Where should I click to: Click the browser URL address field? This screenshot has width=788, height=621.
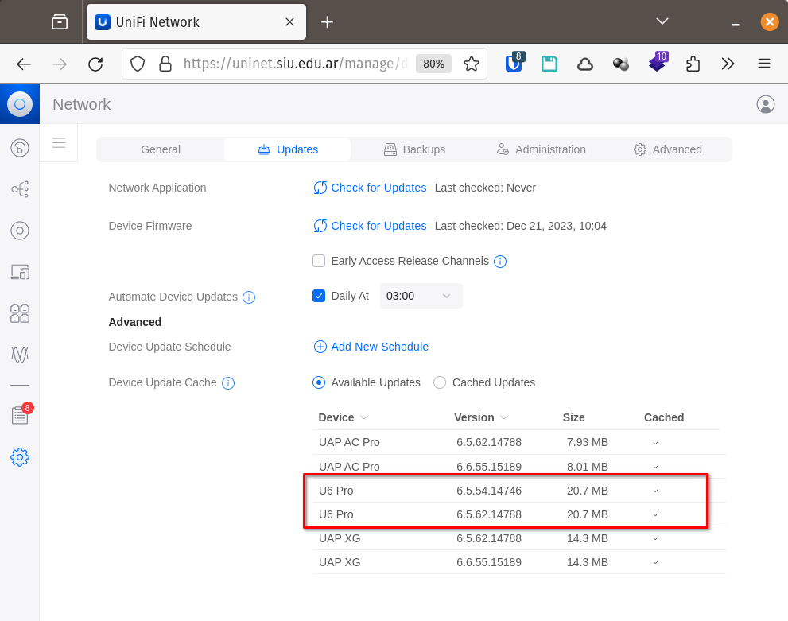coord(294,64)
